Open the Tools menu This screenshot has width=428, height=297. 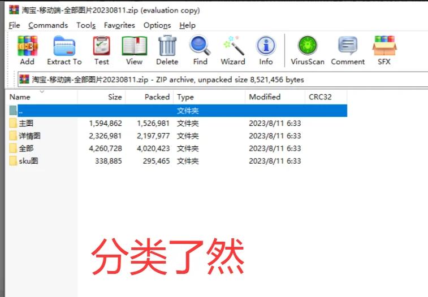86,25
